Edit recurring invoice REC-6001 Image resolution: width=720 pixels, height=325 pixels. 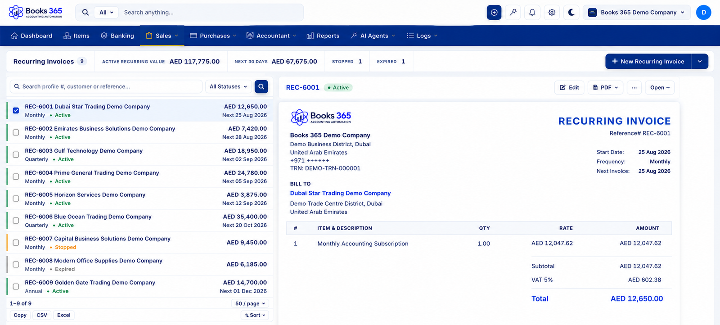click(x=569, y=88)
